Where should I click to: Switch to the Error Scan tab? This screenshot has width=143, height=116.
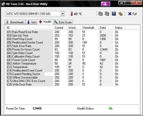pos(63,22)
